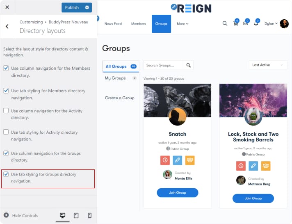
Task: Open the shopping cart icon
Action: [x=235, y=23]
